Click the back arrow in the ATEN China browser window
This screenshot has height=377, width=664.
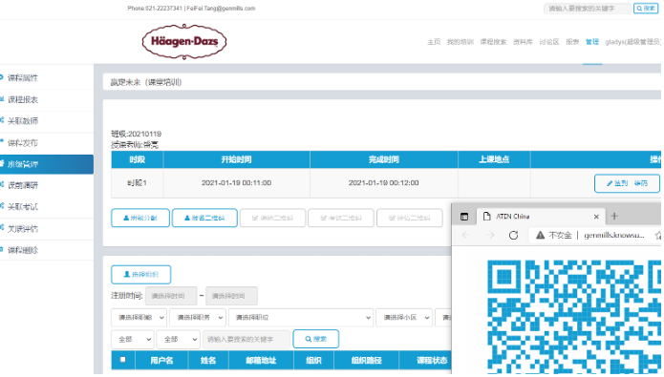[466, 235]
